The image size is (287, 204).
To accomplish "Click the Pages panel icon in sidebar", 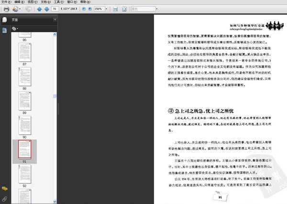I will tap(5, 20).
